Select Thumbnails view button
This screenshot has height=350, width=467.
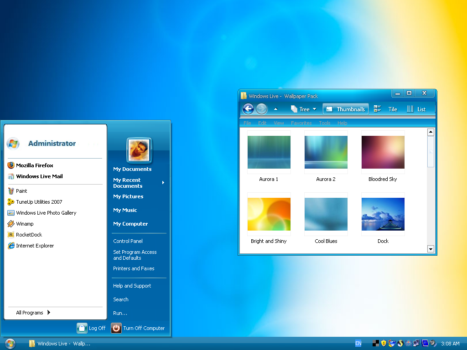pos(346,109)
